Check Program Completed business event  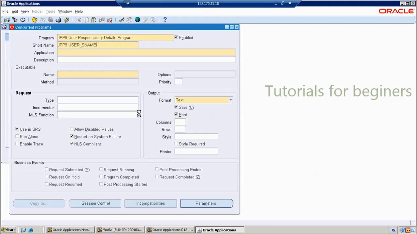(101, 177)
